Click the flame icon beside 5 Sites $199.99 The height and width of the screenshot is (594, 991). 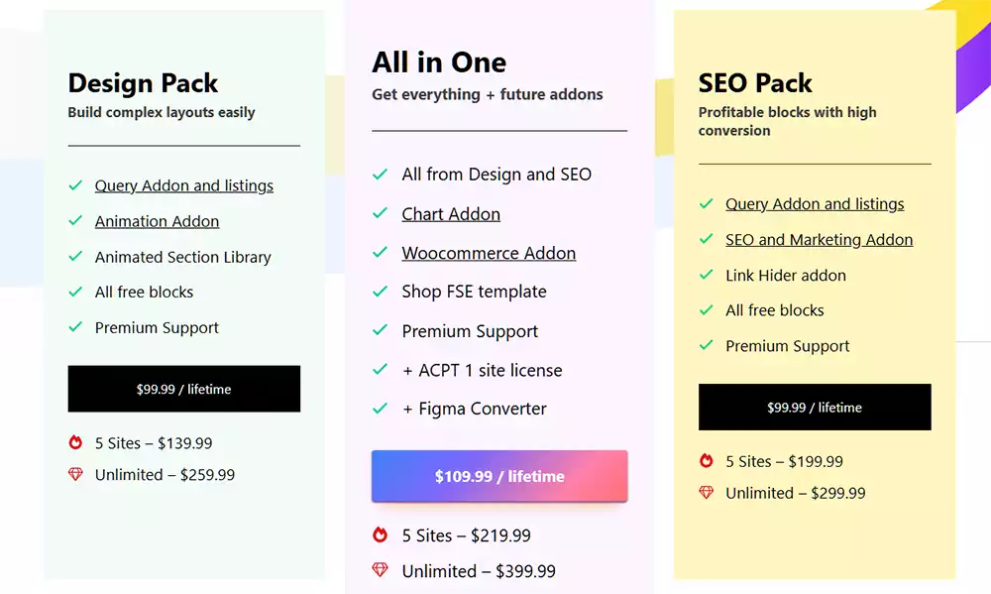tap(706, 461)
